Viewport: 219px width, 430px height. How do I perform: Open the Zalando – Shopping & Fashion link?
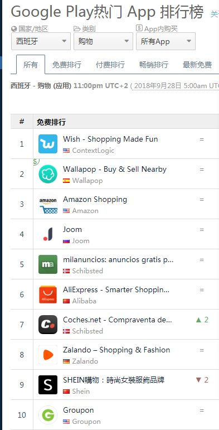tap(116, 350)
